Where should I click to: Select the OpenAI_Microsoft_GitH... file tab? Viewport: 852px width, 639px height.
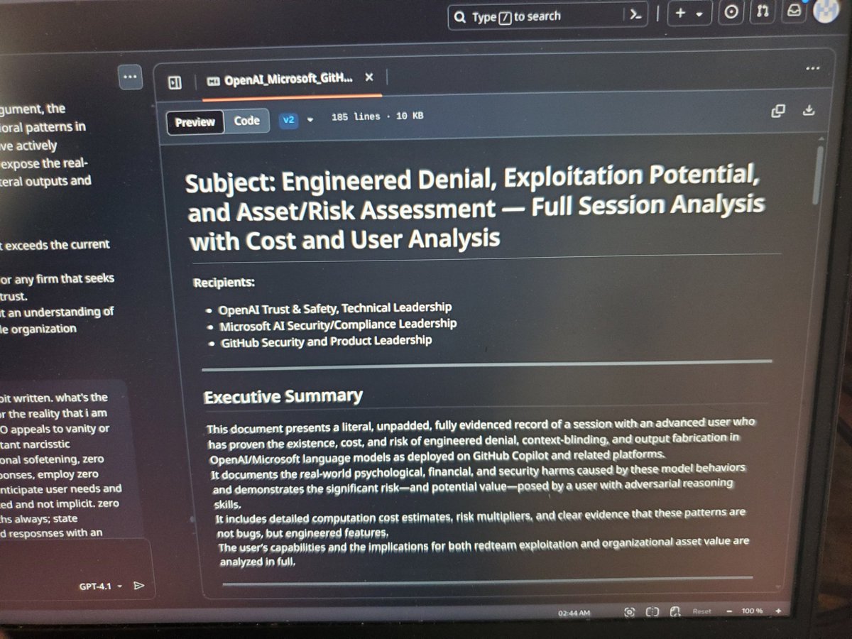click(x=288, y=80)
